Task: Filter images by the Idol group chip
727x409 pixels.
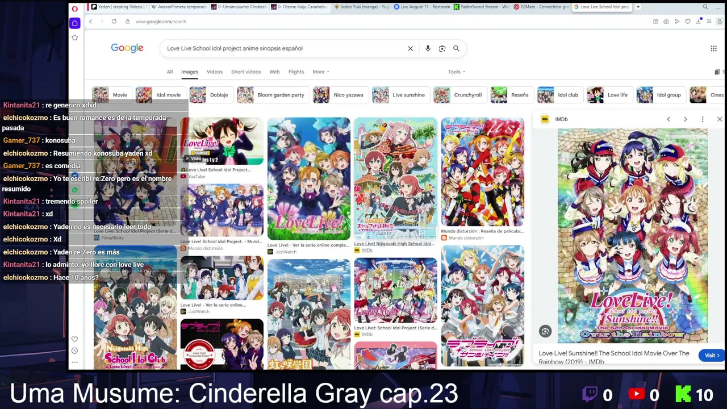Action: (x=661, y=95)
